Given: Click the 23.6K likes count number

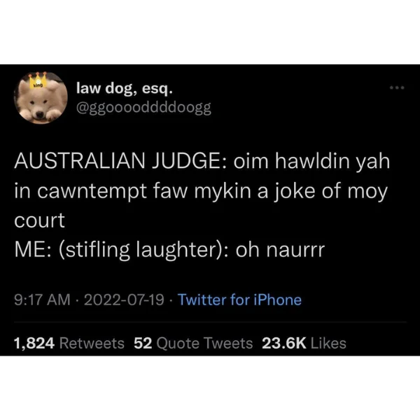Looking at the screenshot, I should click(x=284, y=343).
